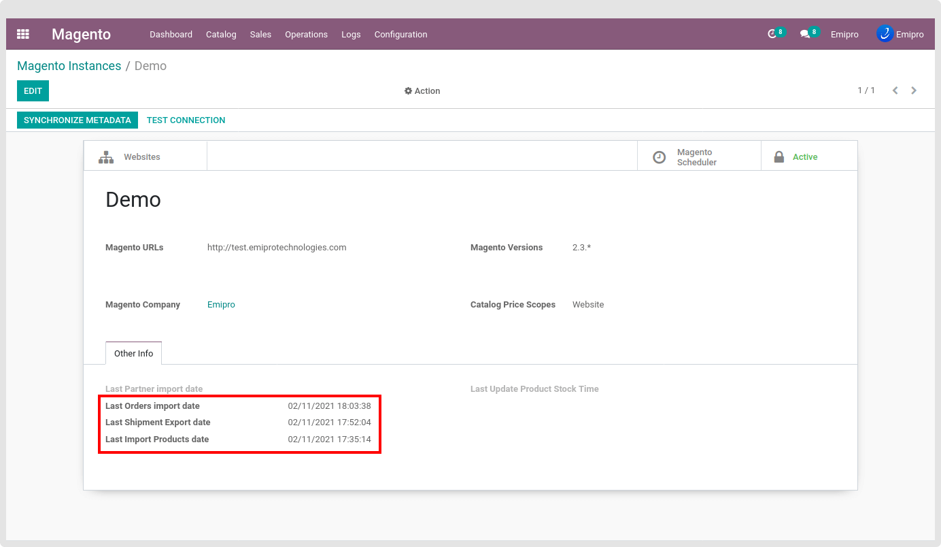Open the Emipro company link
This screenshot has width=941, height=547.
(221, 305)
